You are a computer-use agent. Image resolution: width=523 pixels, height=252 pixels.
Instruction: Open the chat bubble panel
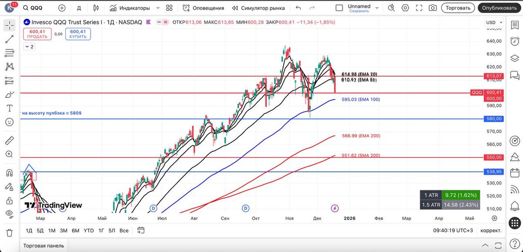514,75
